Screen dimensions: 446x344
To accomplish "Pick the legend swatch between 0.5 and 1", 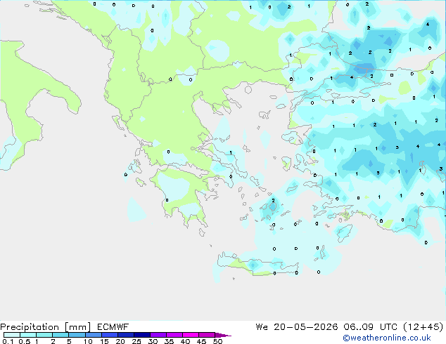I will pyautogui.click(x=28, y=335).
